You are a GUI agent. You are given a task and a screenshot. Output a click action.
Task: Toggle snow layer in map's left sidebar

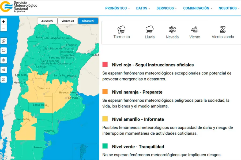pyautogui.click(x=4, y=60)
